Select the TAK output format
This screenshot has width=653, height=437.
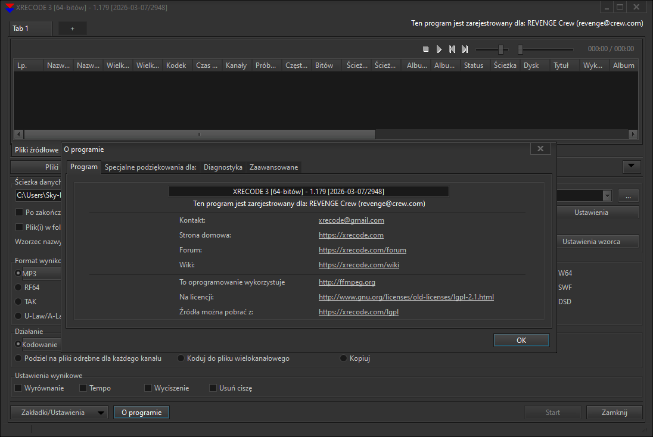pos(18,302)
